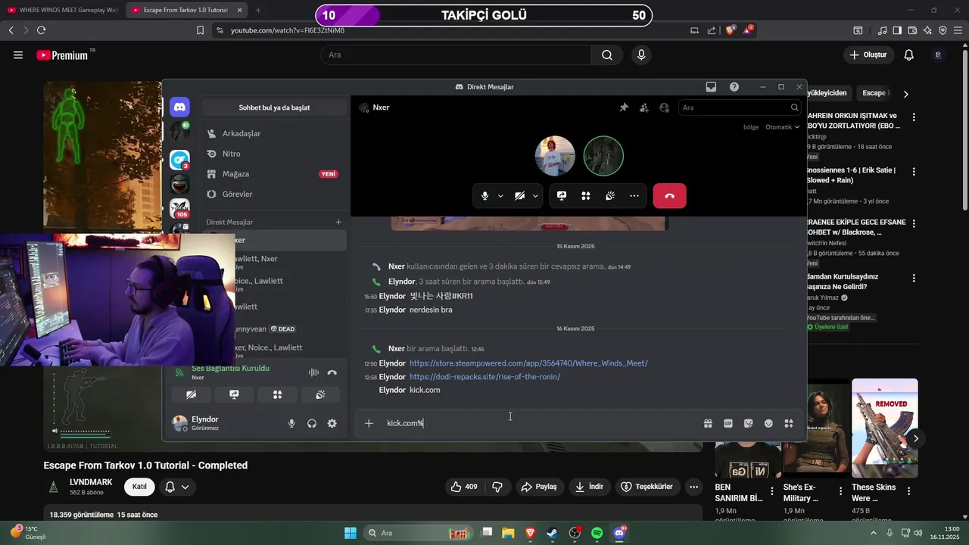Viewport: 969px width, 545px height.
Task: Click the Paylaş share button
Action: pyautogui.click(x=538, y=487)
